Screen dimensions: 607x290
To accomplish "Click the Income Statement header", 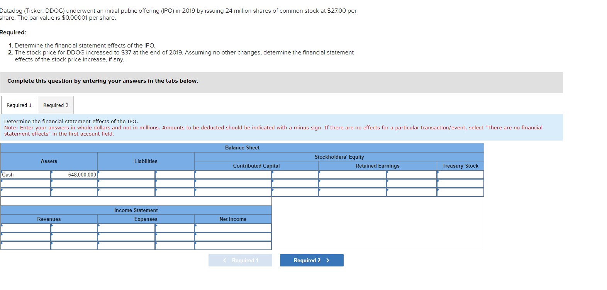I will coord(136,210).
